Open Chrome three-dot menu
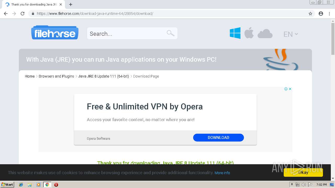 point(329,14)
